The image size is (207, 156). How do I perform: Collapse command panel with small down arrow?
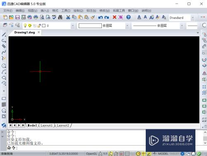pyautogui.click(x=2, y=137)
